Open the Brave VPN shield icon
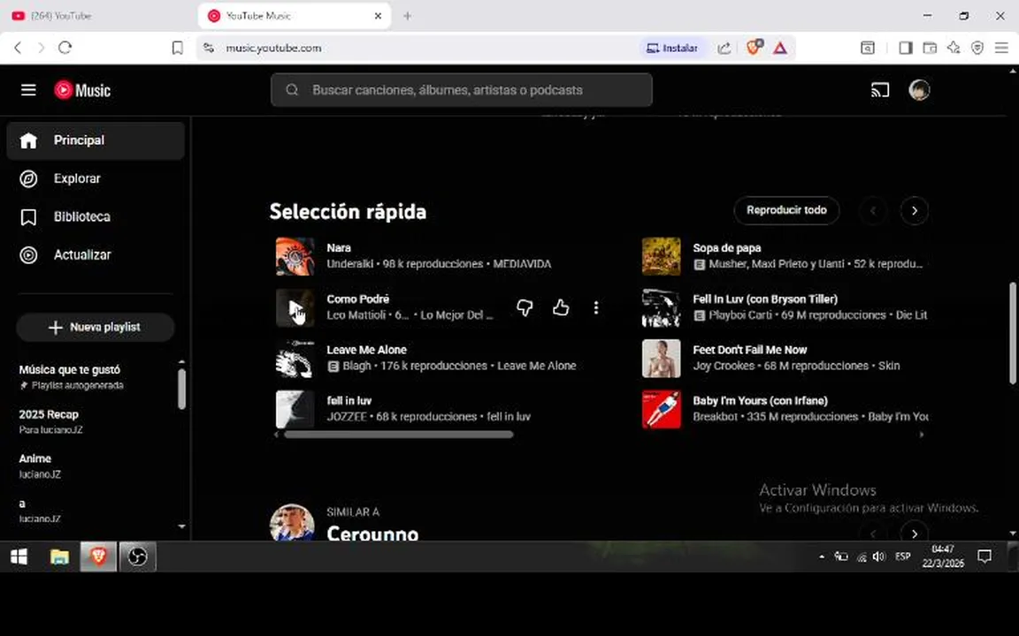The width and height of the screenshot is (1019, 636). (977, 48)
